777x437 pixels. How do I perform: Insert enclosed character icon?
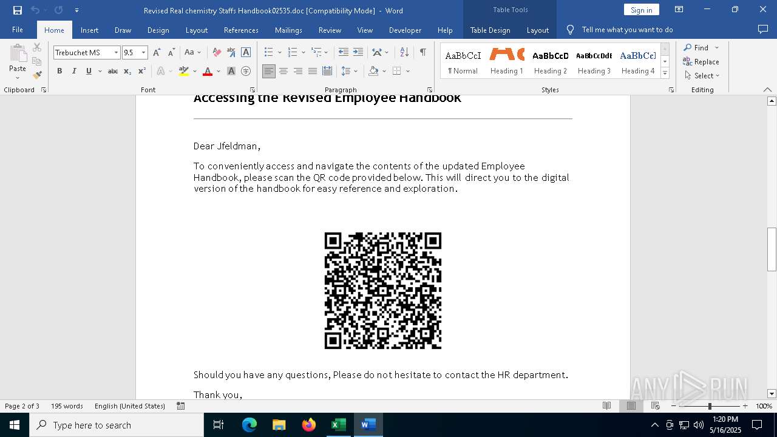point(246,71)
